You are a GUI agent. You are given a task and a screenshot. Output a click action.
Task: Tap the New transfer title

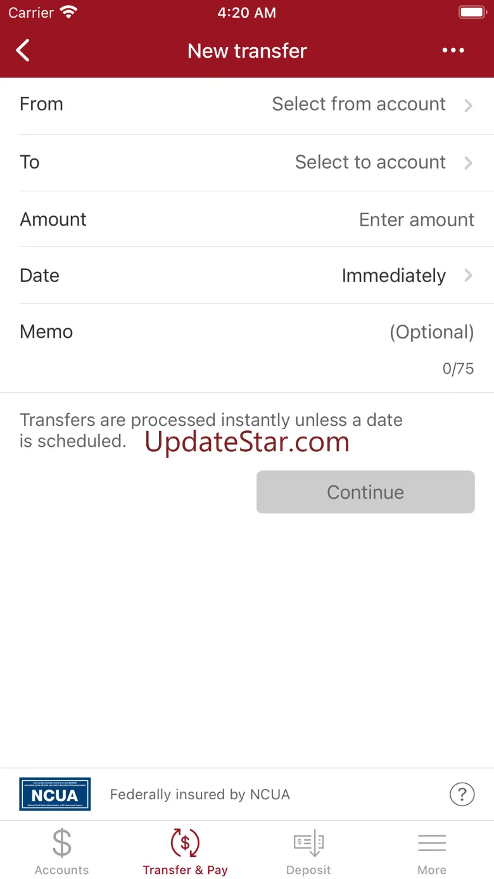point(247,51)
